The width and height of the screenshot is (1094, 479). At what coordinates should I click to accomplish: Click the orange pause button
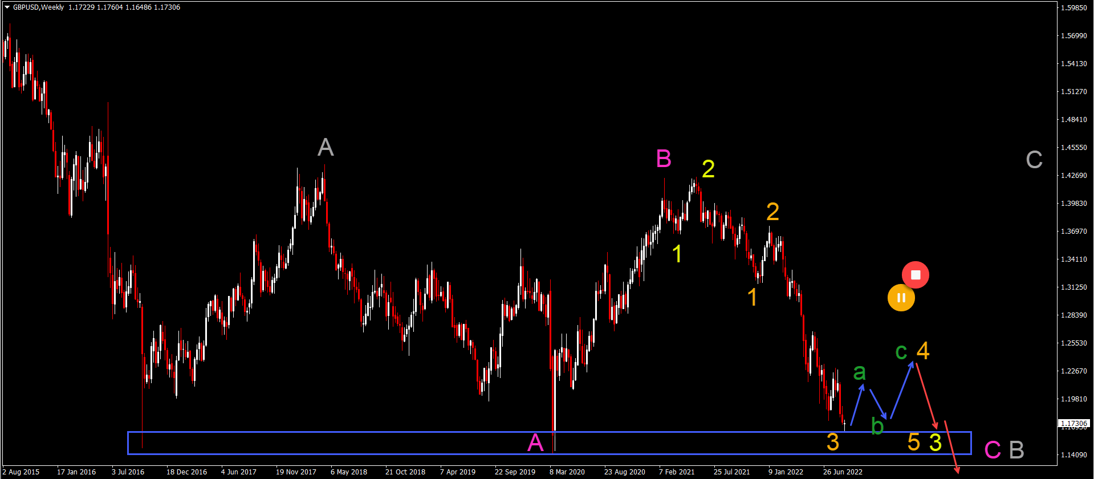[901, 298]
